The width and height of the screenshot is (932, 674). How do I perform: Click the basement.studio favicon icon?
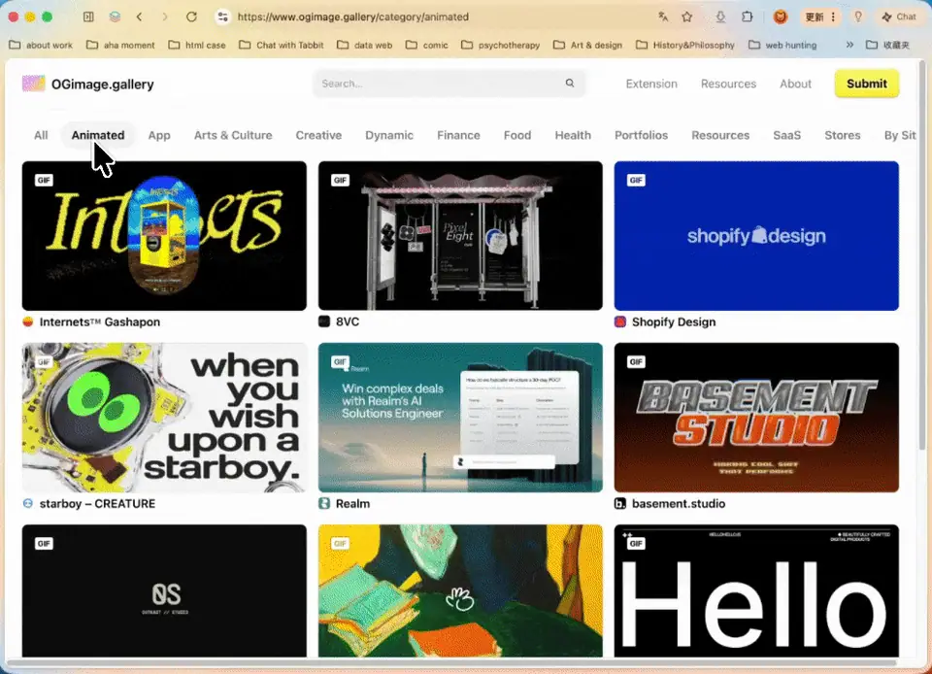[620, 503]
